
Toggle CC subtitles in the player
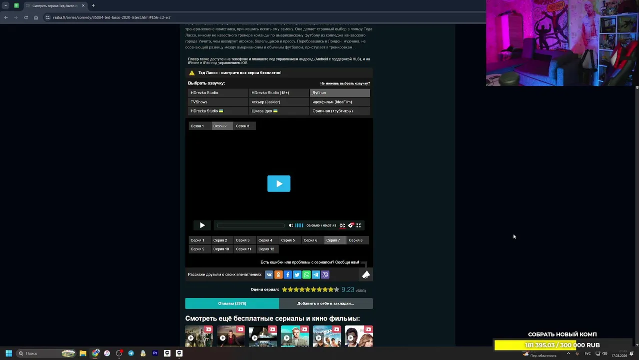[342, 225]
